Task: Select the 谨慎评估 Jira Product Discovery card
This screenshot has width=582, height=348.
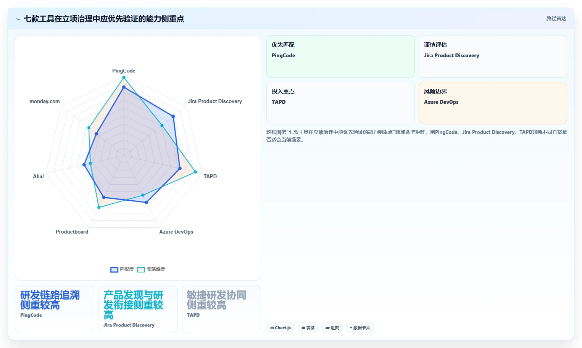Action: click(x=493, y=56)
